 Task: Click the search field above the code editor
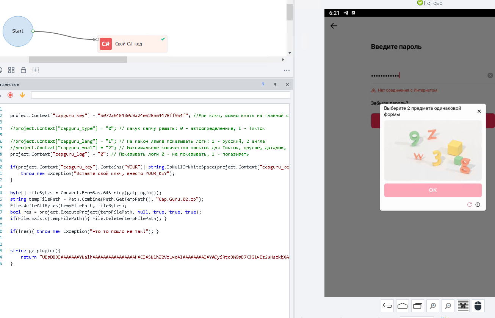[x=161, y=95]
